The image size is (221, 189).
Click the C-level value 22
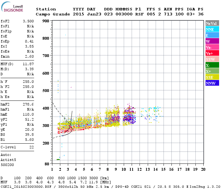pos(32,147)
